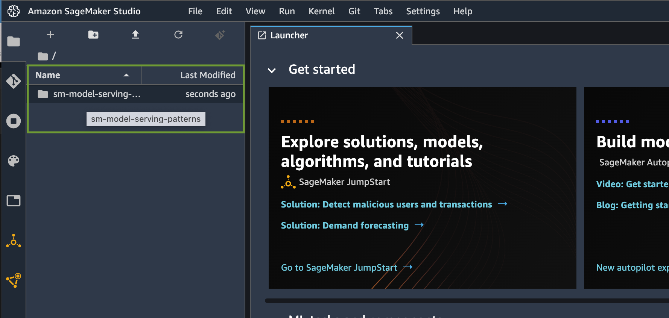Close the Launcher tab
This screenshot has width=669, height=318.
[400, 35]
